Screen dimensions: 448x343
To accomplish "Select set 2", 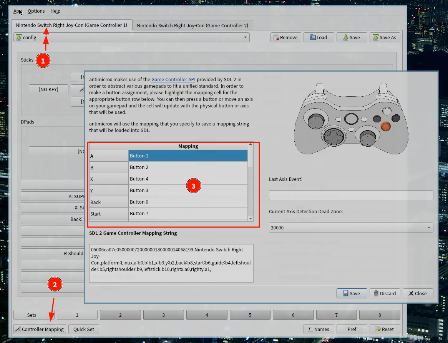I will (120, 315).
